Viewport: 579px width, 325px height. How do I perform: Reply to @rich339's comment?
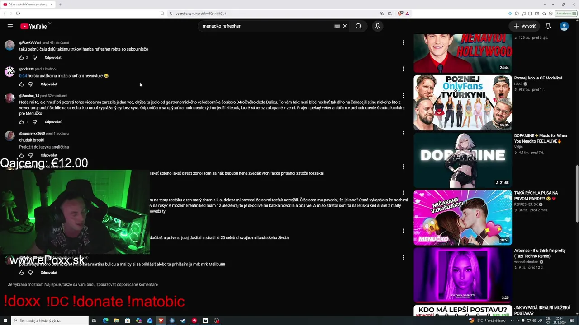(x=49, y=84)
